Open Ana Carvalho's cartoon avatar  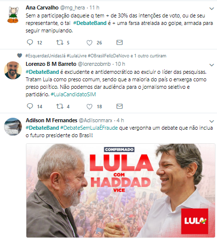(x=13, y=14)
